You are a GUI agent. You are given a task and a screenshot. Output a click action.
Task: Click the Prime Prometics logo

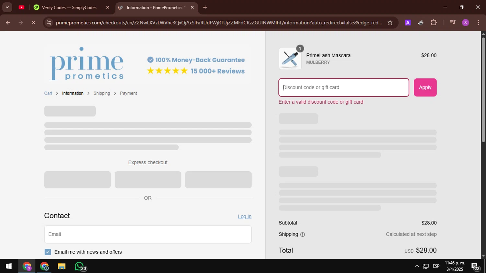(87, 64)
